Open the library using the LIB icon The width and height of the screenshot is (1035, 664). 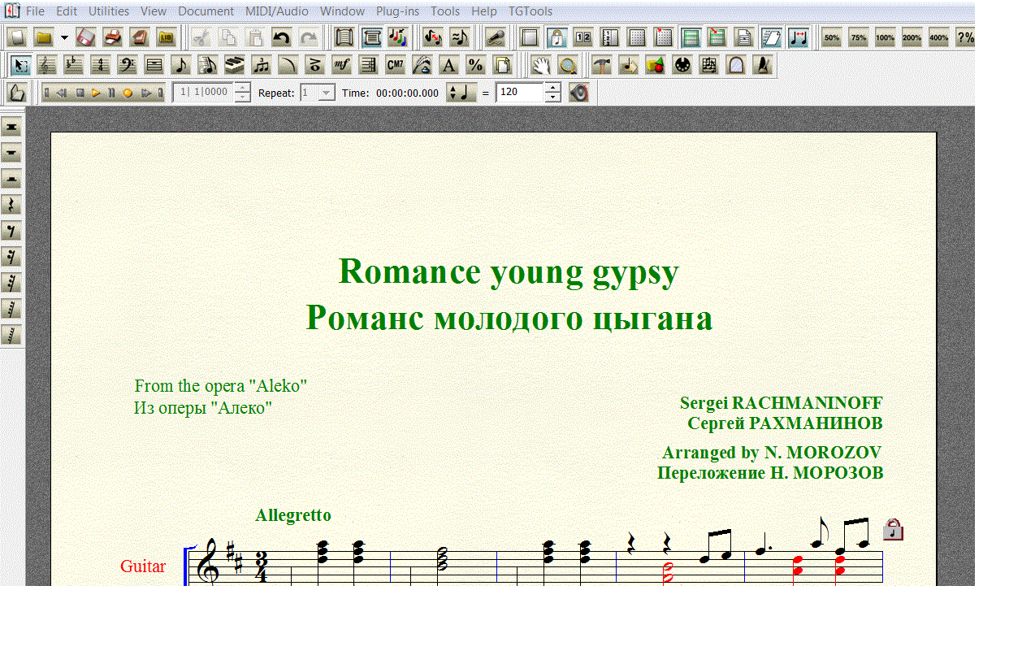167,37
